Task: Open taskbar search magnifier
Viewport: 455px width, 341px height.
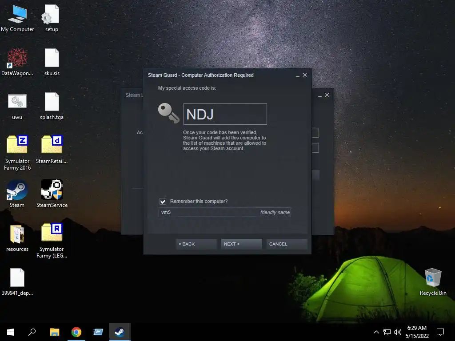Action: pyautogui.click(x=32, y=332)
